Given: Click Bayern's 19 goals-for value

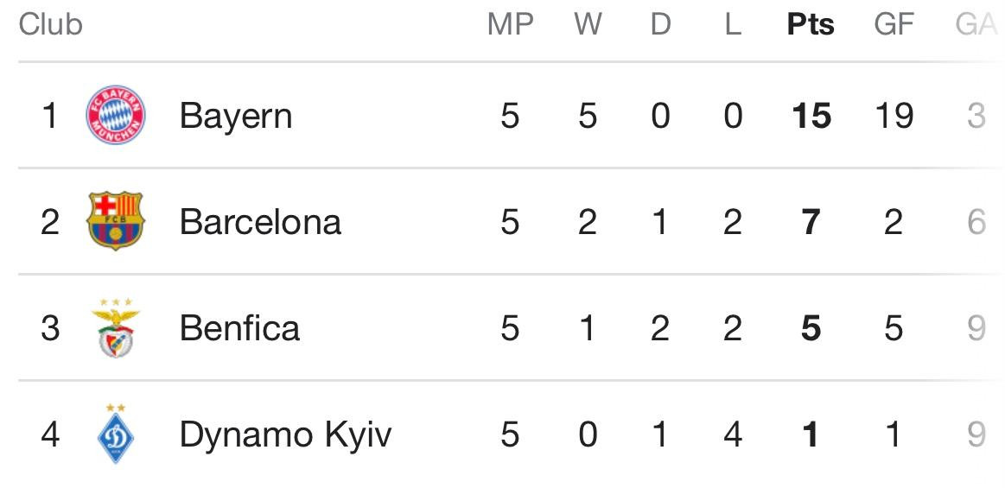Looking at the screenshot, I should click(x=894, y=116).
